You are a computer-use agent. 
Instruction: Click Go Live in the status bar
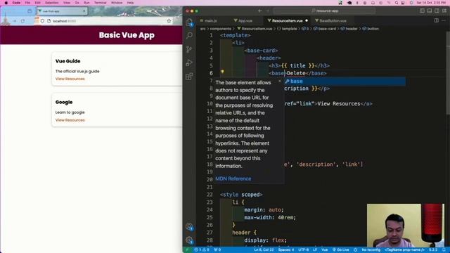tap(340, 250)
